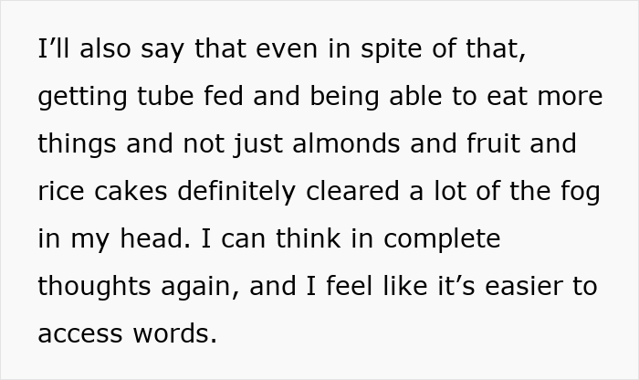639x380 pixels.
Task: Click the words 'rice cakes'
Action: click(102, 191)
